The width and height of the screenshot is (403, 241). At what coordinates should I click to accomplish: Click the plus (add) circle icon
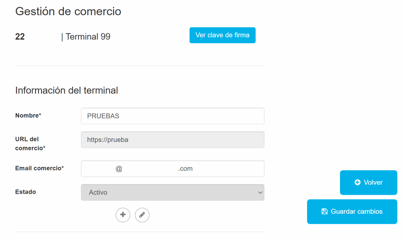(x=123, y=215)
